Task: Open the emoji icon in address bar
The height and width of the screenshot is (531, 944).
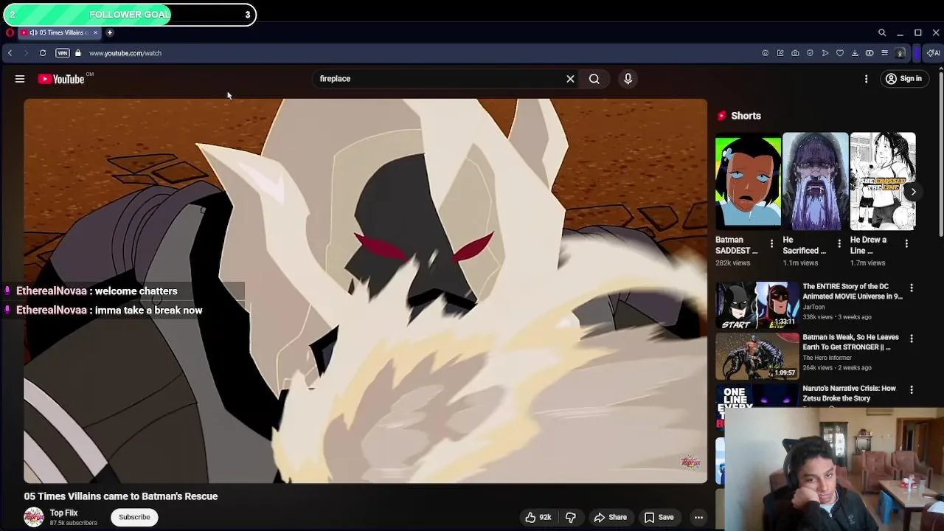Action: (765, 53)
